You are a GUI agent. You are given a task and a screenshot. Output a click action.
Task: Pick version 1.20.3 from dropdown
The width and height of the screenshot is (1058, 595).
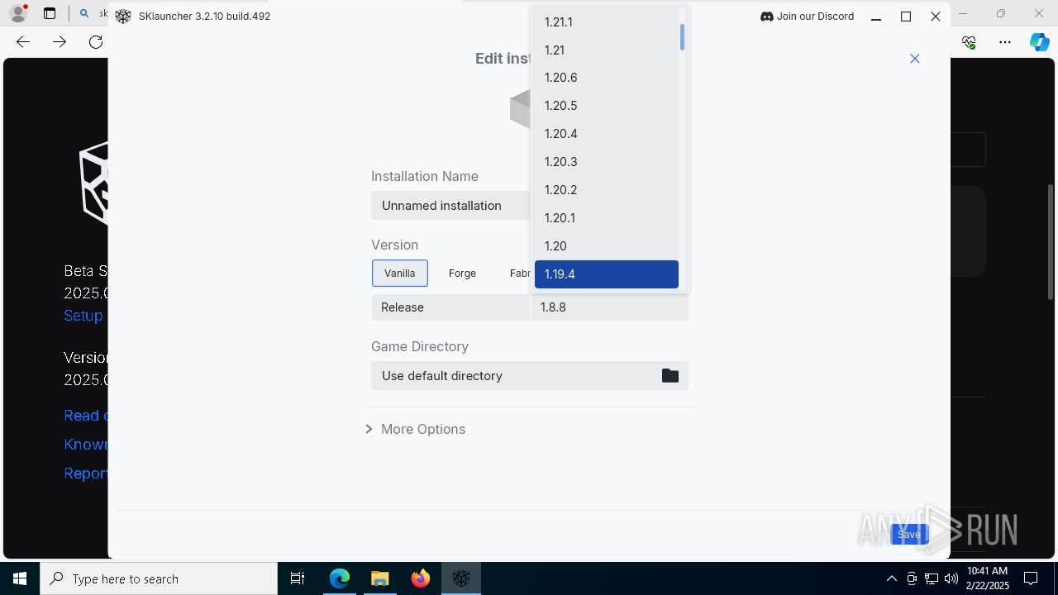(606, 162)
